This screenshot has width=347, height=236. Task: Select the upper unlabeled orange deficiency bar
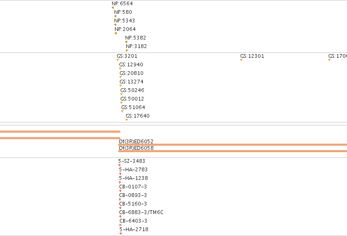60,131
